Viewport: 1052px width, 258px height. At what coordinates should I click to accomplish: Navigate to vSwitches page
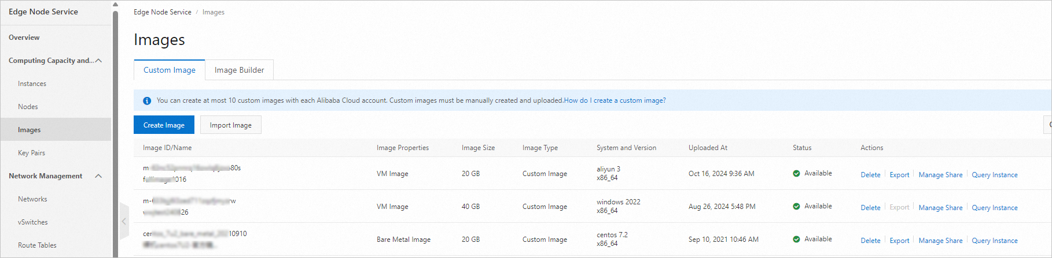click(x=33, y=222)
